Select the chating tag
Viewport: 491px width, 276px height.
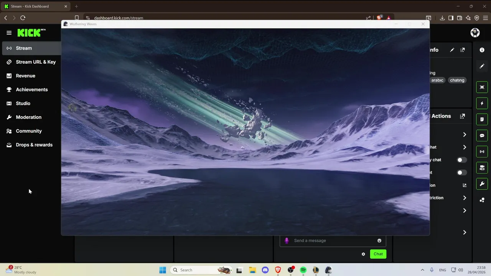pyautogui.click(x=457, y=80)
